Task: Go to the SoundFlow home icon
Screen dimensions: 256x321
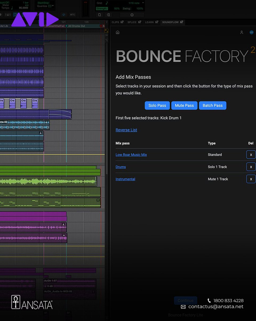Action: click(118, 32)
